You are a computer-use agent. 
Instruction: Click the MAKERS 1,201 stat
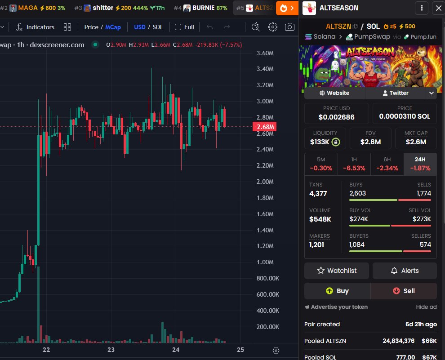[x=320, y=240]
